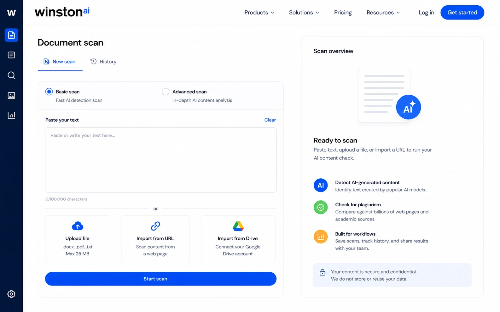Open settings gear in the sidebar
Screen dimensions: 500x312
tap(11, 294)
